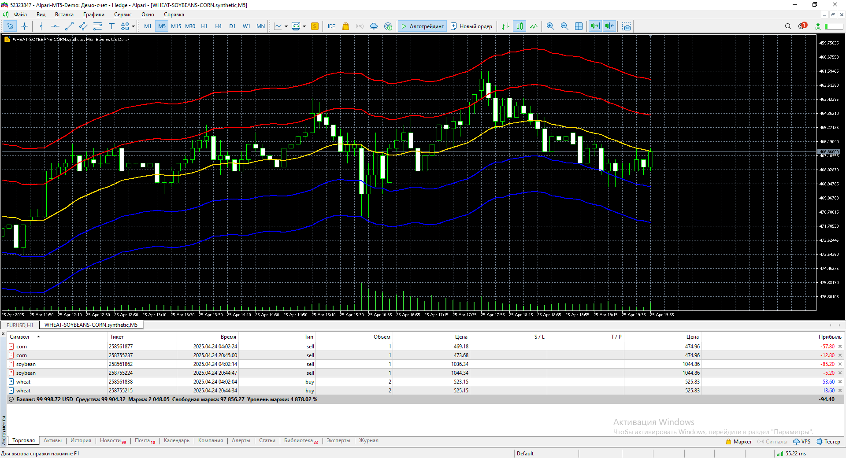
Task: Open the green-plus radar icon in toolbar
Action: [388, 26]
